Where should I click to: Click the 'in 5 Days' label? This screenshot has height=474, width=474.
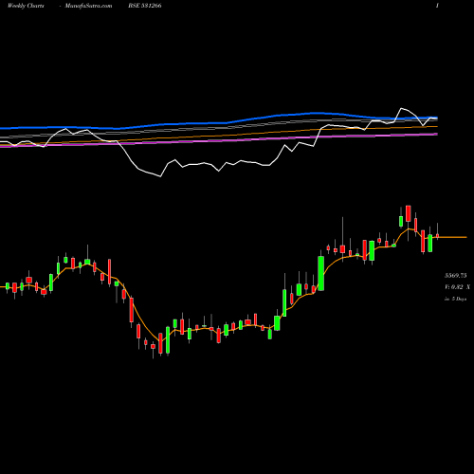point(456,299)
